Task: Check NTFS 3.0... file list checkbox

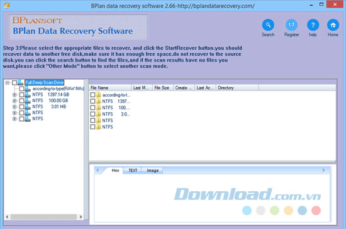Action: [x=92, y=114]
